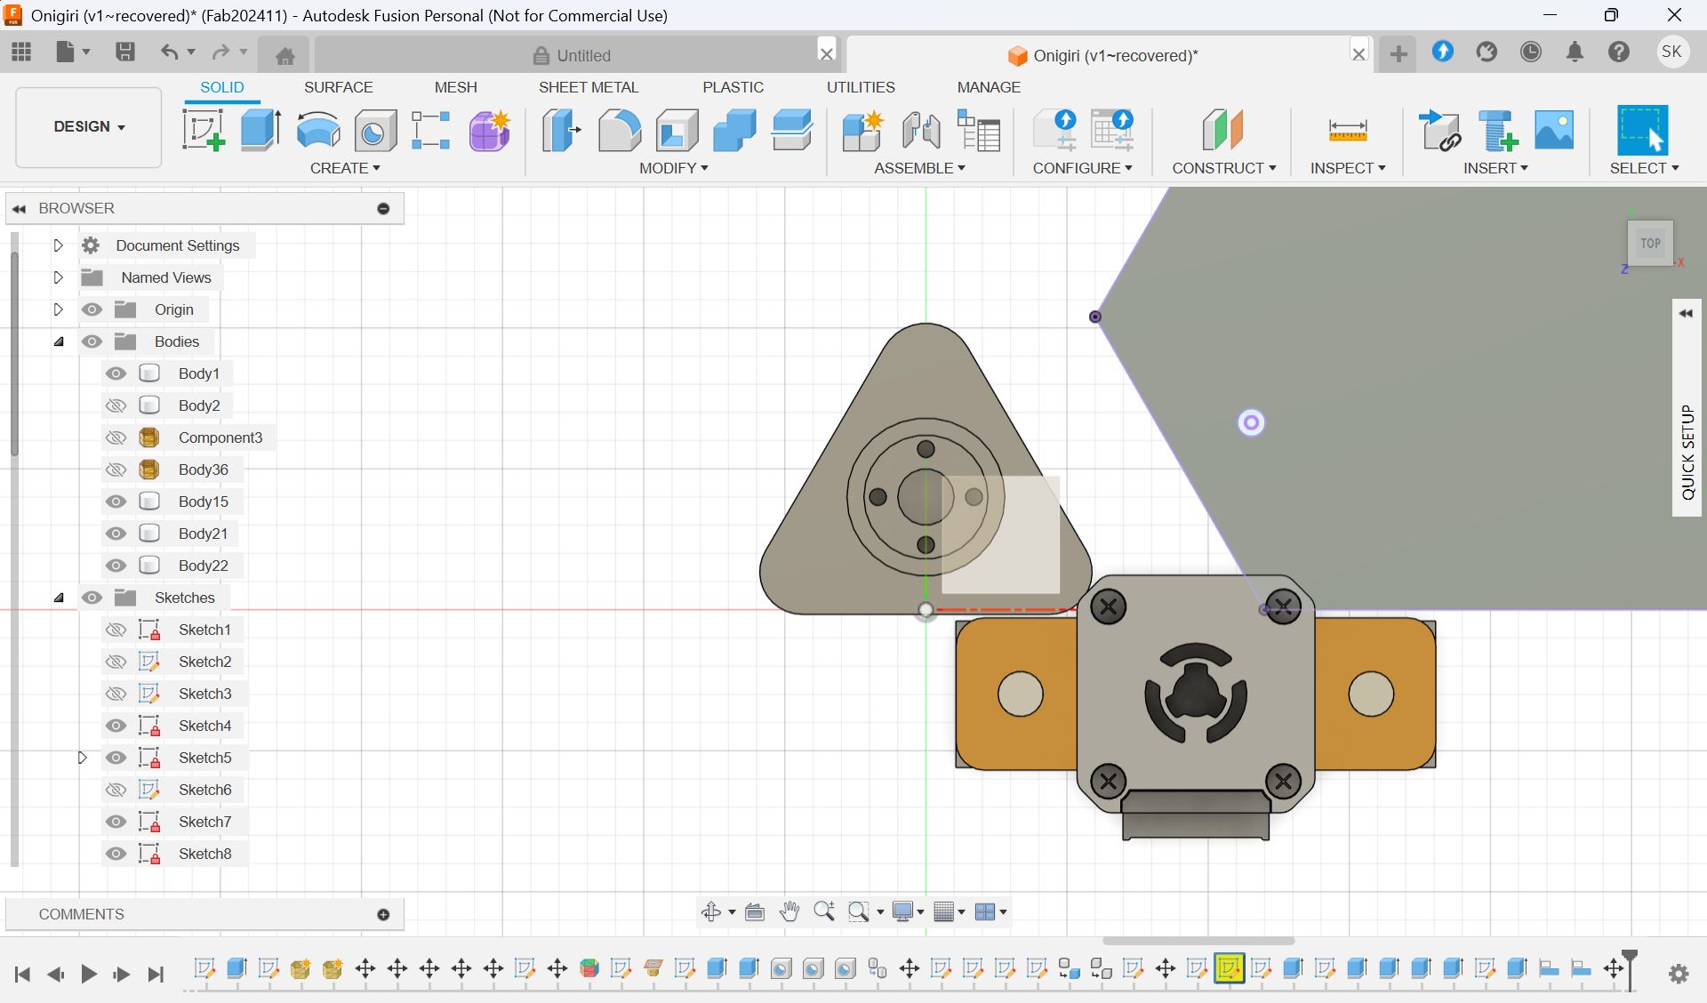Switch to the MESH tab
1707x1003 pixels.
[x=456, y=87]
